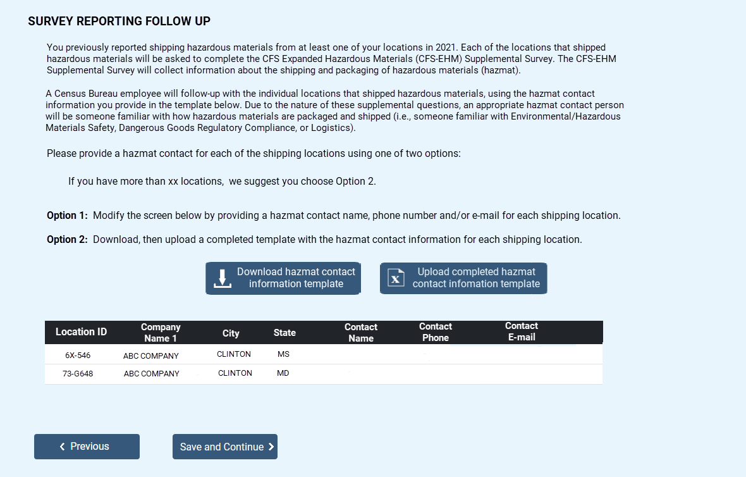Click the State column header
746x477 pixels.
click(x=284, y=333)
